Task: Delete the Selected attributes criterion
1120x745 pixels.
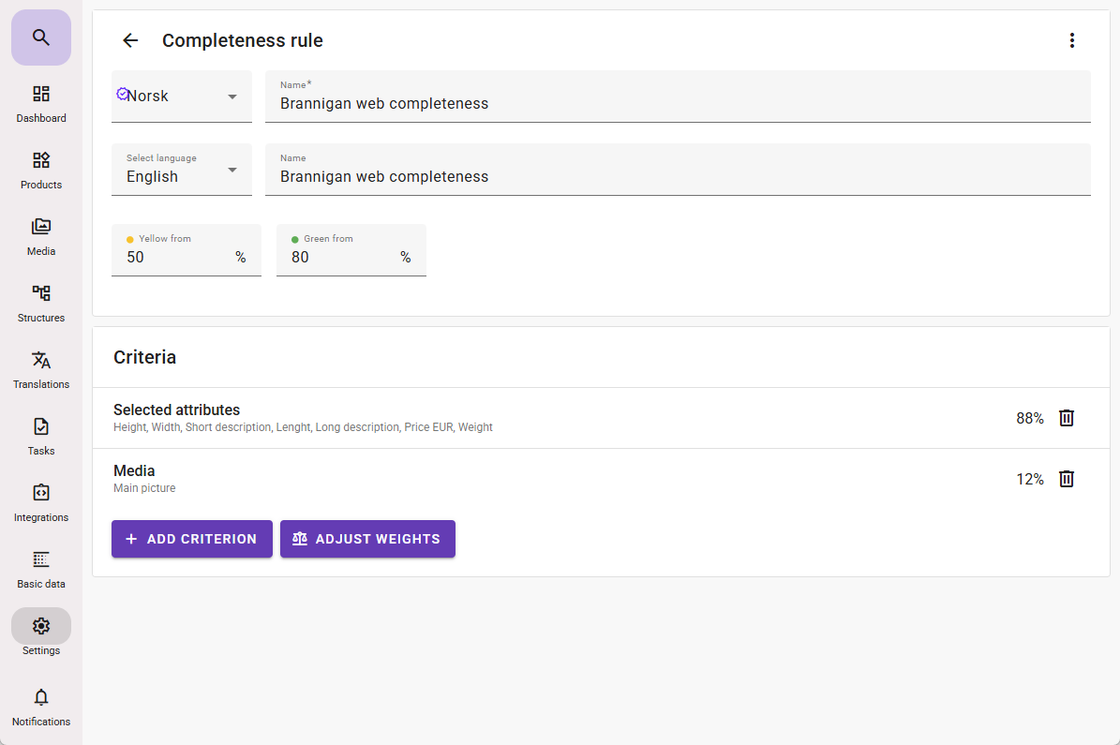Action: point(1066,418)
